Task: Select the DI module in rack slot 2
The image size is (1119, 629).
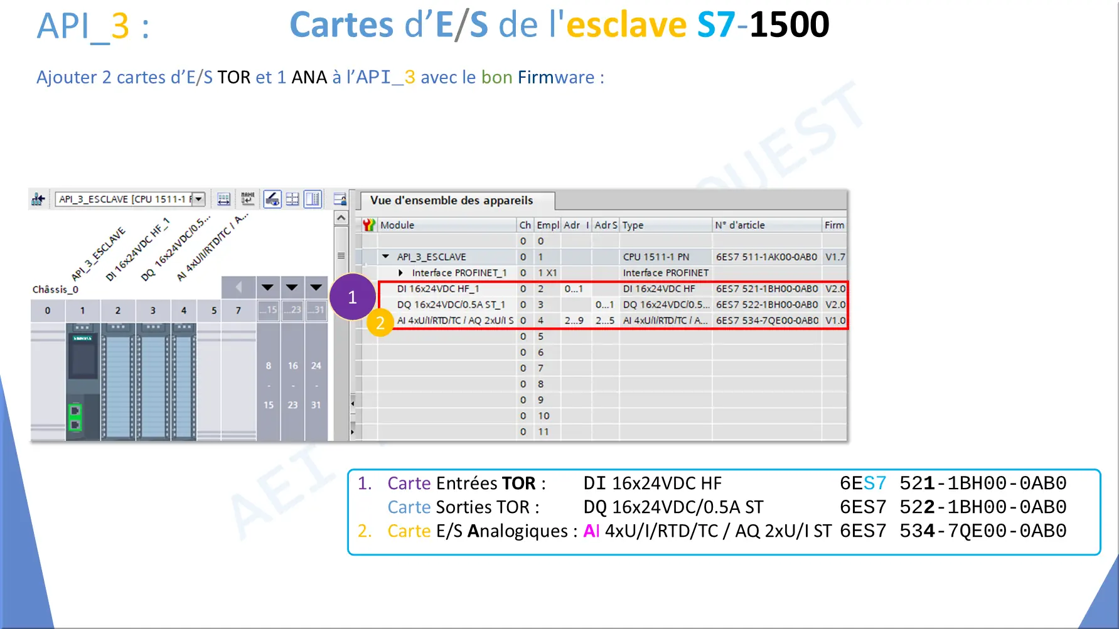Action: click(118, 381)
